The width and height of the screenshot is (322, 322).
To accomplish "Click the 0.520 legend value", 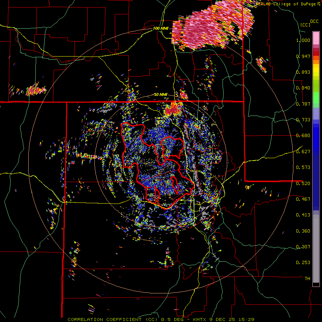I will coord(303,184).
